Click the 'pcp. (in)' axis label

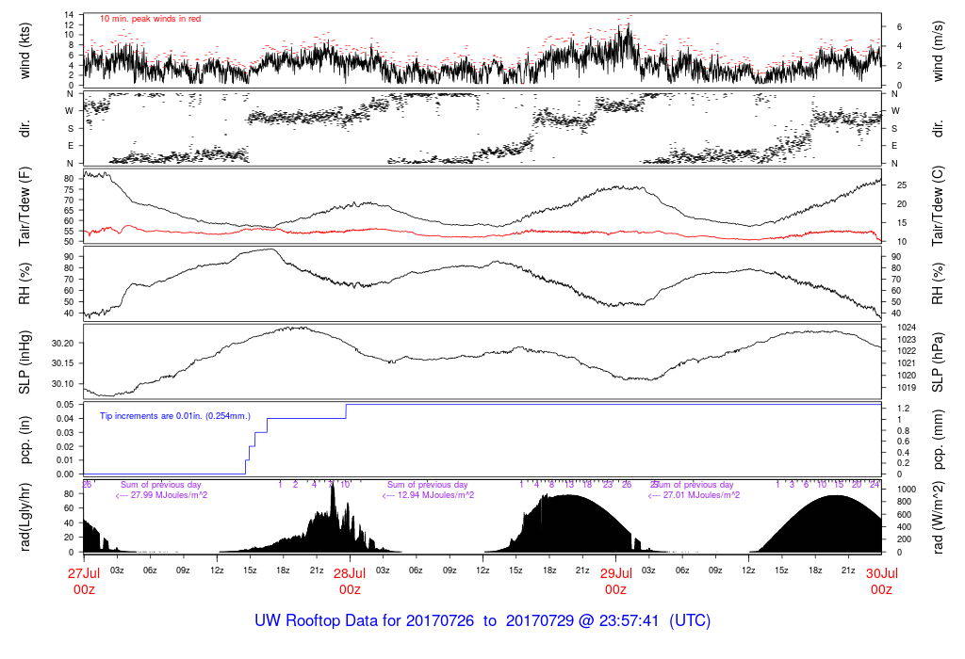(25, 440)
